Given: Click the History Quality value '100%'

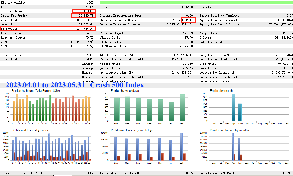Looking at the screenshot, I should [90, 2].
